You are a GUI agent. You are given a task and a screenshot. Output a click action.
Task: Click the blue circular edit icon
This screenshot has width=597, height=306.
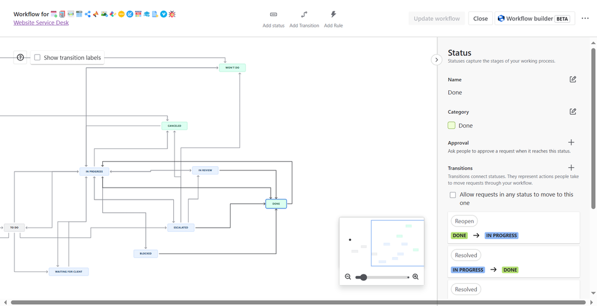click(130, 14)
